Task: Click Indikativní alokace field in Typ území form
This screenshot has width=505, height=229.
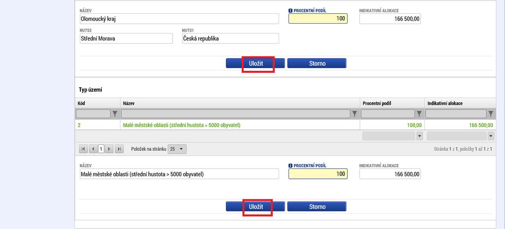Action: coord(390,174)
